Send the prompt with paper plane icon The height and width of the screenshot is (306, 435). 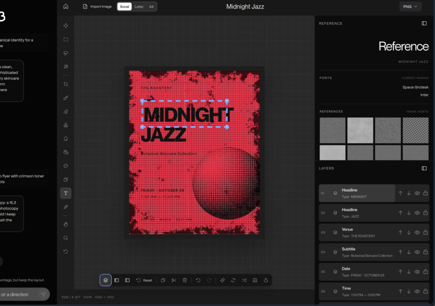tap(43, 294)
